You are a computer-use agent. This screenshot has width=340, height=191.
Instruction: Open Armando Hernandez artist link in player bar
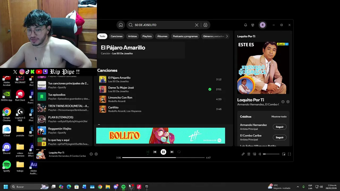58,156
